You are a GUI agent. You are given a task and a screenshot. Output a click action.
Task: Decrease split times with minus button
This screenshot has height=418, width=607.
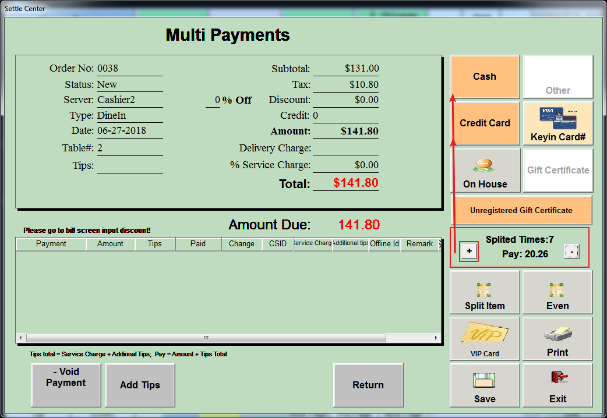pyautogui.click(x=571, y=251)
